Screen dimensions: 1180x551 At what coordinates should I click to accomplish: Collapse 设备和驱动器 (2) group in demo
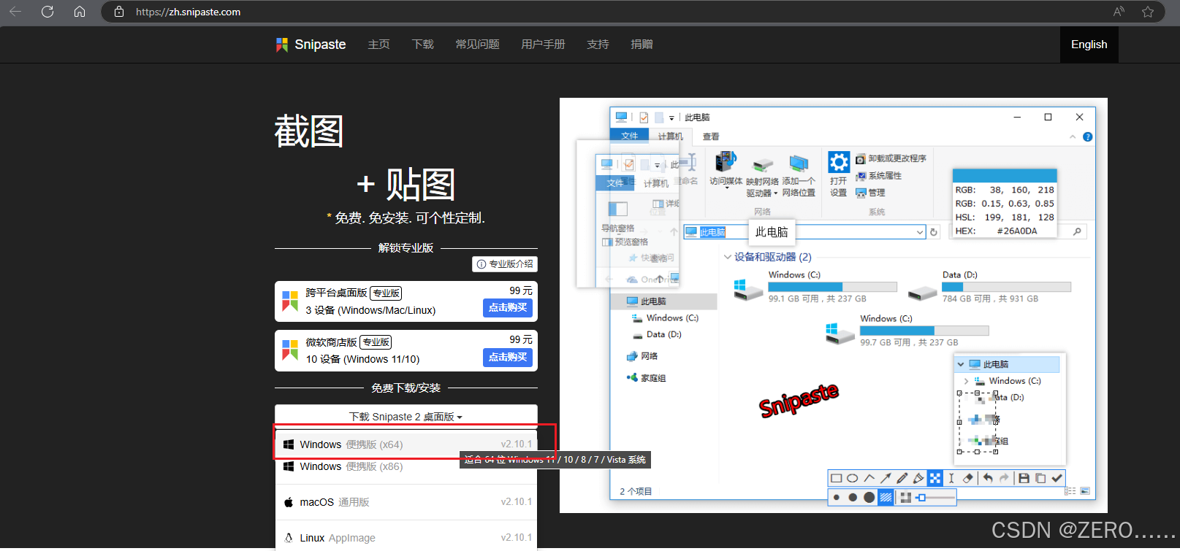pos(727,257)
